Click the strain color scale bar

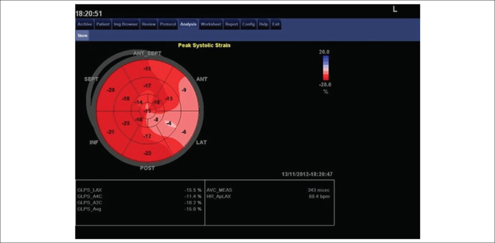pyautogui.click(x=326, y=68)
